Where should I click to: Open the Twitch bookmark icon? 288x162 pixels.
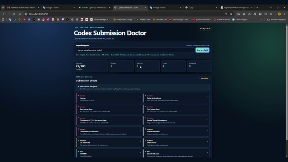pyautogui.click(x=63, y=20)
